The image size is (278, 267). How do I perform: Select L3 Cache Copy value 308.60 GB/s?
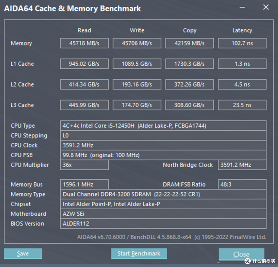click(189, 105)
